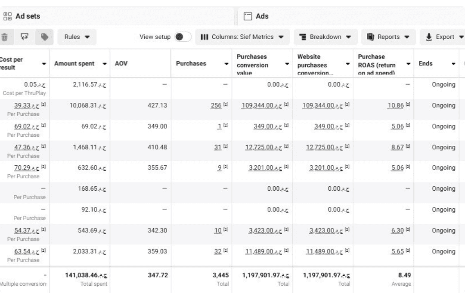Click the 6.30 ROAS value link
Image resolution: width=465 pixels, height=299 pixels.
click(x=397, y=231)
